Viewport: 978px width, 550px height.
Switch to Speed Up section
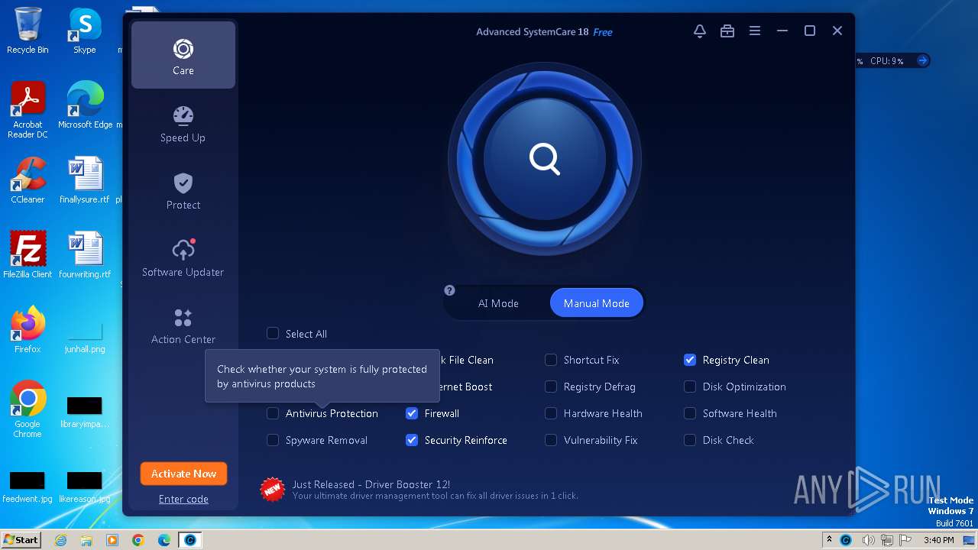[183, 125]
